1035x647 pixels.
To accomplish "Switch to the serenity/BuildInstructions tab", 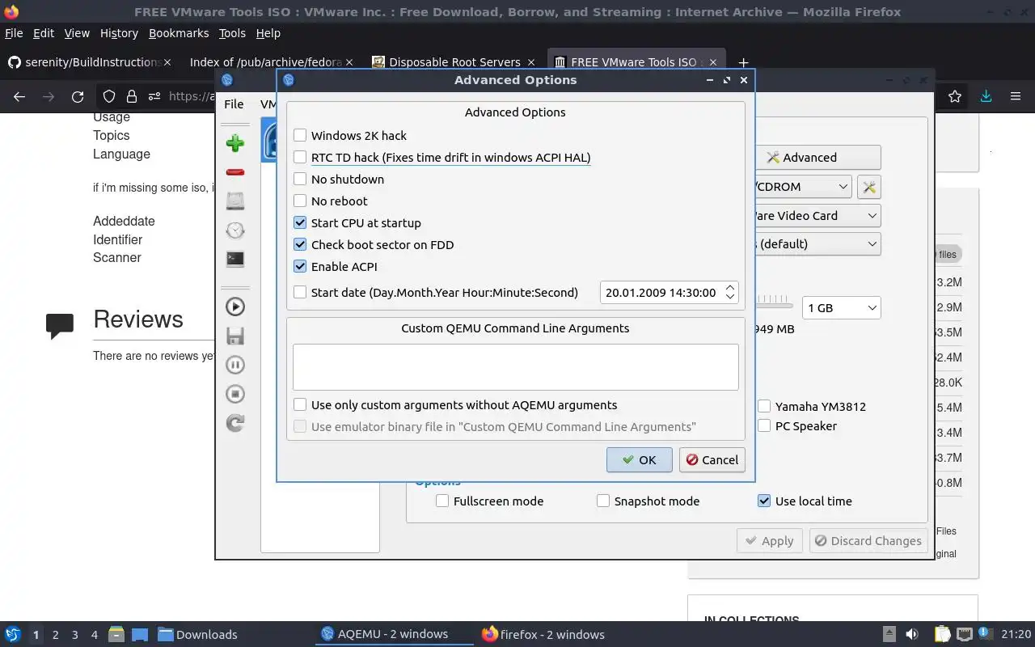I will [x=89, y=62].
